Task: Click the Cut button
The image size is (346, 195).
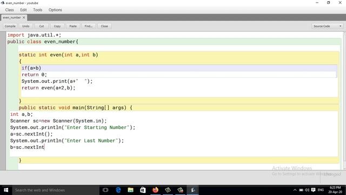Action: coord(42,26)
